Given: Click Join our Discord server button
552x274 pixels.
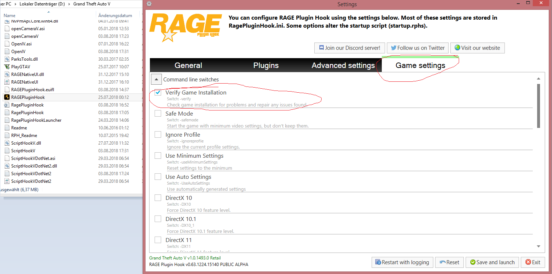Looking at the screenshot, I should [349, 48].
